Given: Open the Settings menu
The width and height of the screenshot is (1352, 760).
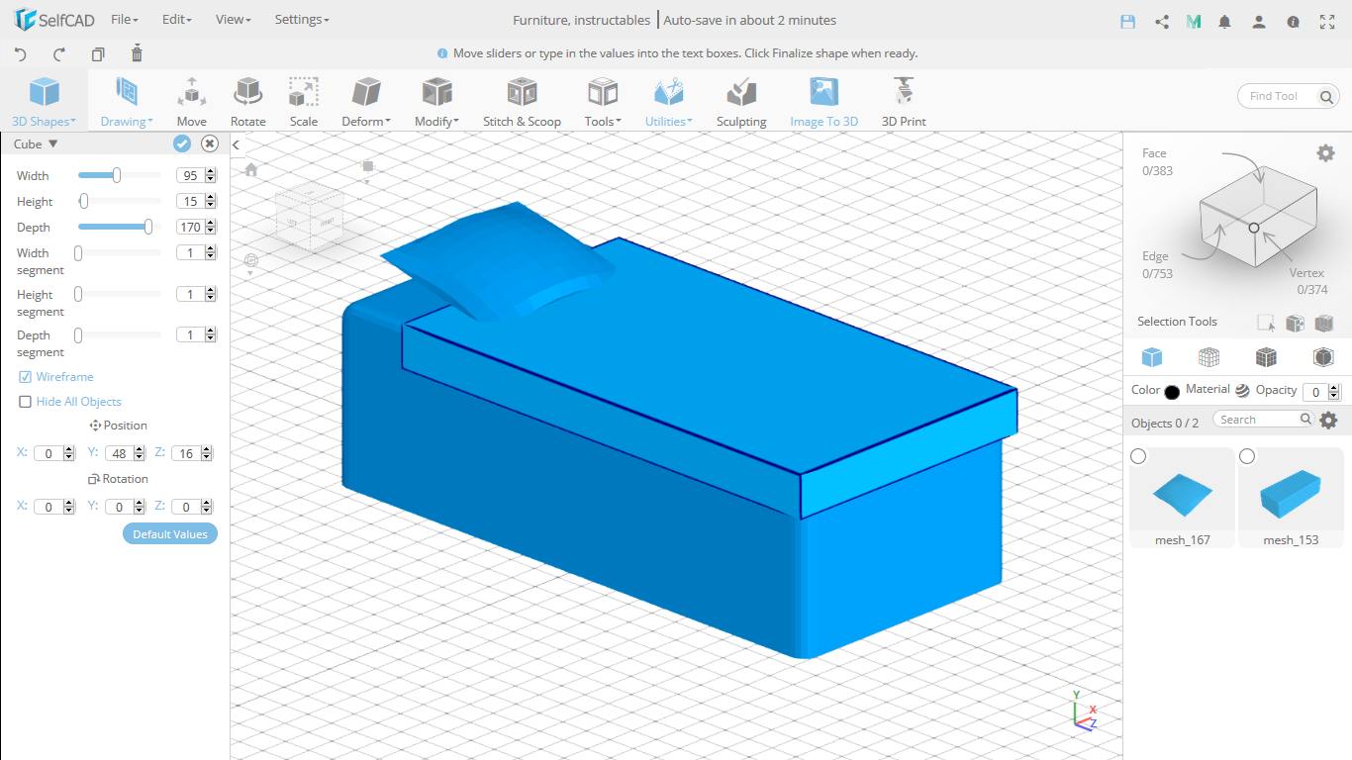Looking at the screenshot, I should point(302,20).
